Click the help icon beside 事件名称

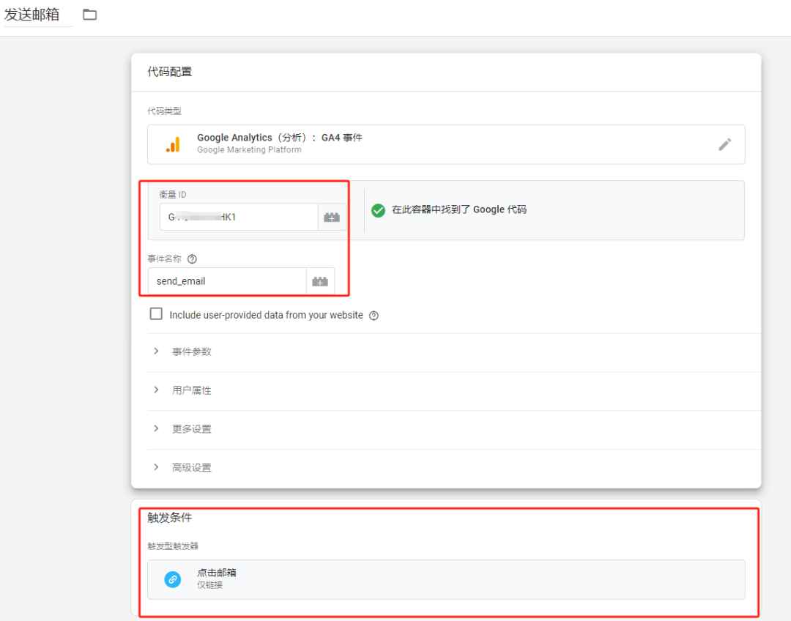pos(192,259)
